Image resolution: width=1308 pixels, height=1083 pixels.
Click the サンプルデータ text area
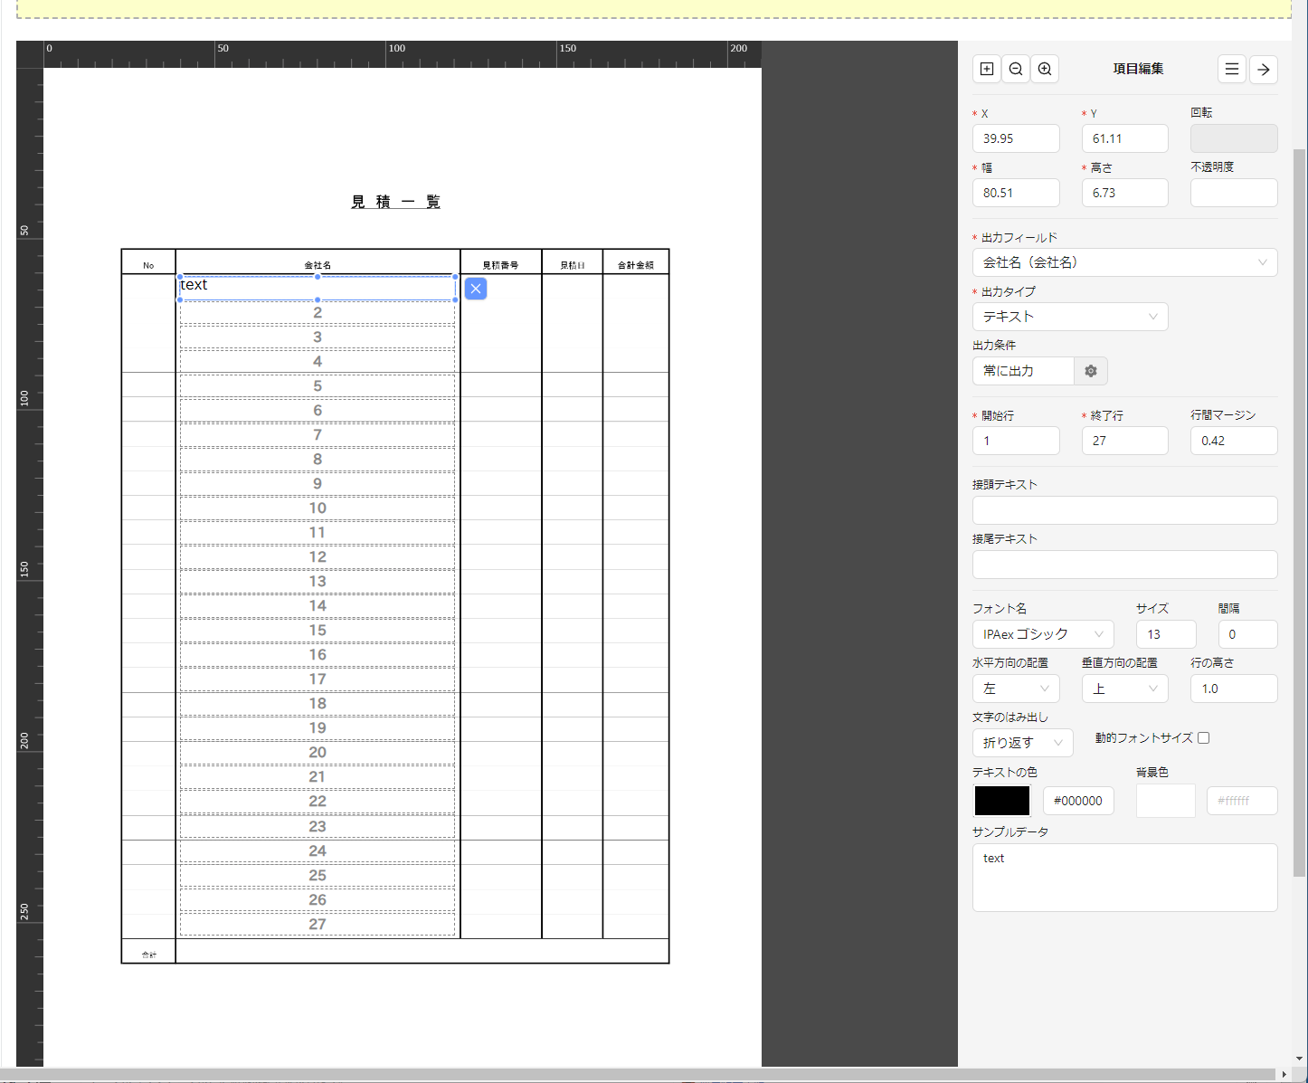[1124, 878]
